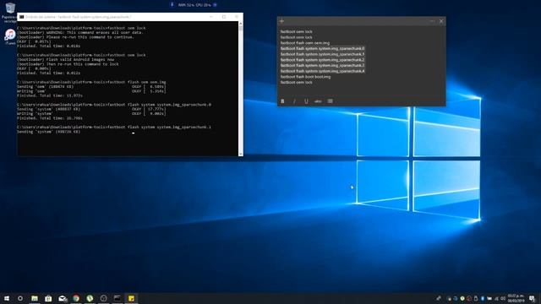Open the green round app on taskbar
The width and height of the screenshot is (541, 304).
pos(90,298)
